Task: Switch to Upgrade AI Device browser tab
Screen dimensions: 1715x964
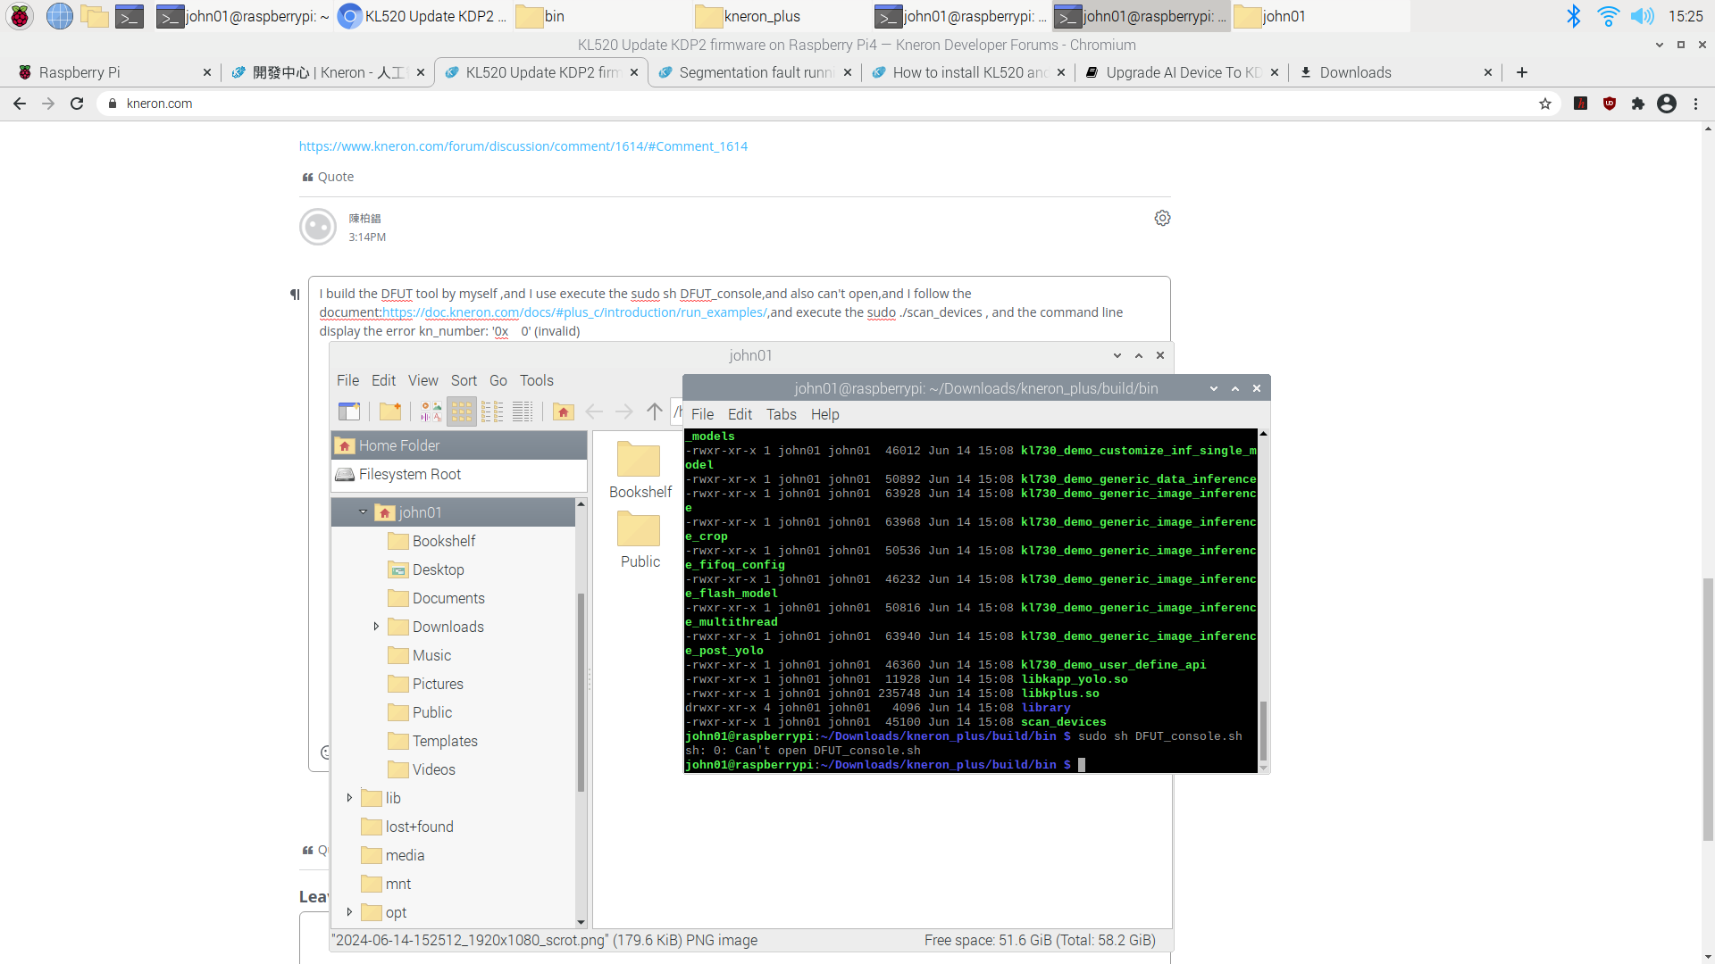Action: point(1181,72)
